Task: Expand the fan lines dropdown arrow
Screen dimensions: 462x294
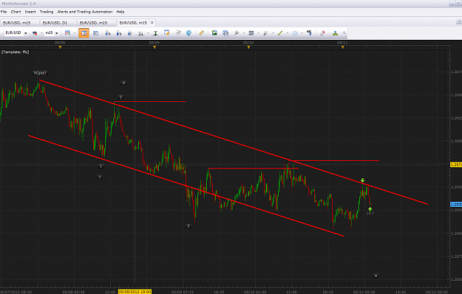Action: [x=273, y=33]
